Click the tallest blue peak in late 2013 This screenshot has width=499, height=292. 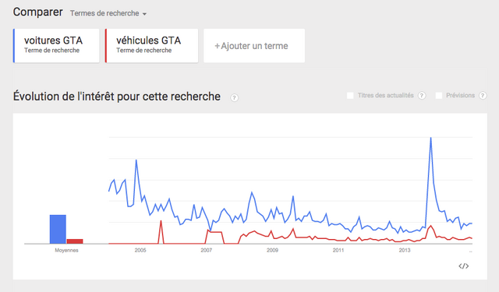click(431, 138)
